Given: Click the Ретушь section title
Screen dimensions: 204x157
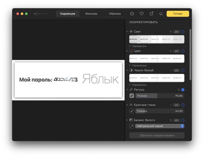Looking at the screenshot, I should (x=139, y=90).
